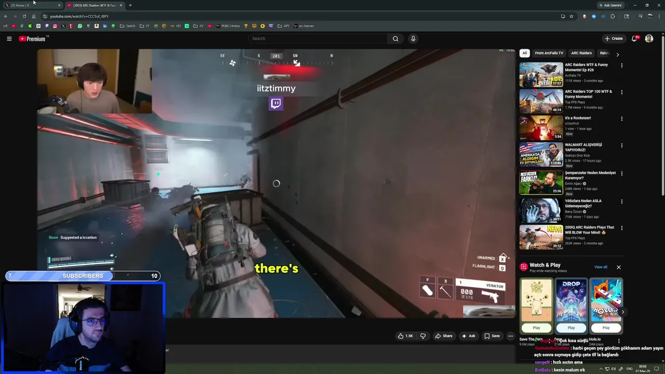Open the WhatsApp bookmark icon
Image resolution: width=665 pixels, height=374 pixels.
[79, 26]
